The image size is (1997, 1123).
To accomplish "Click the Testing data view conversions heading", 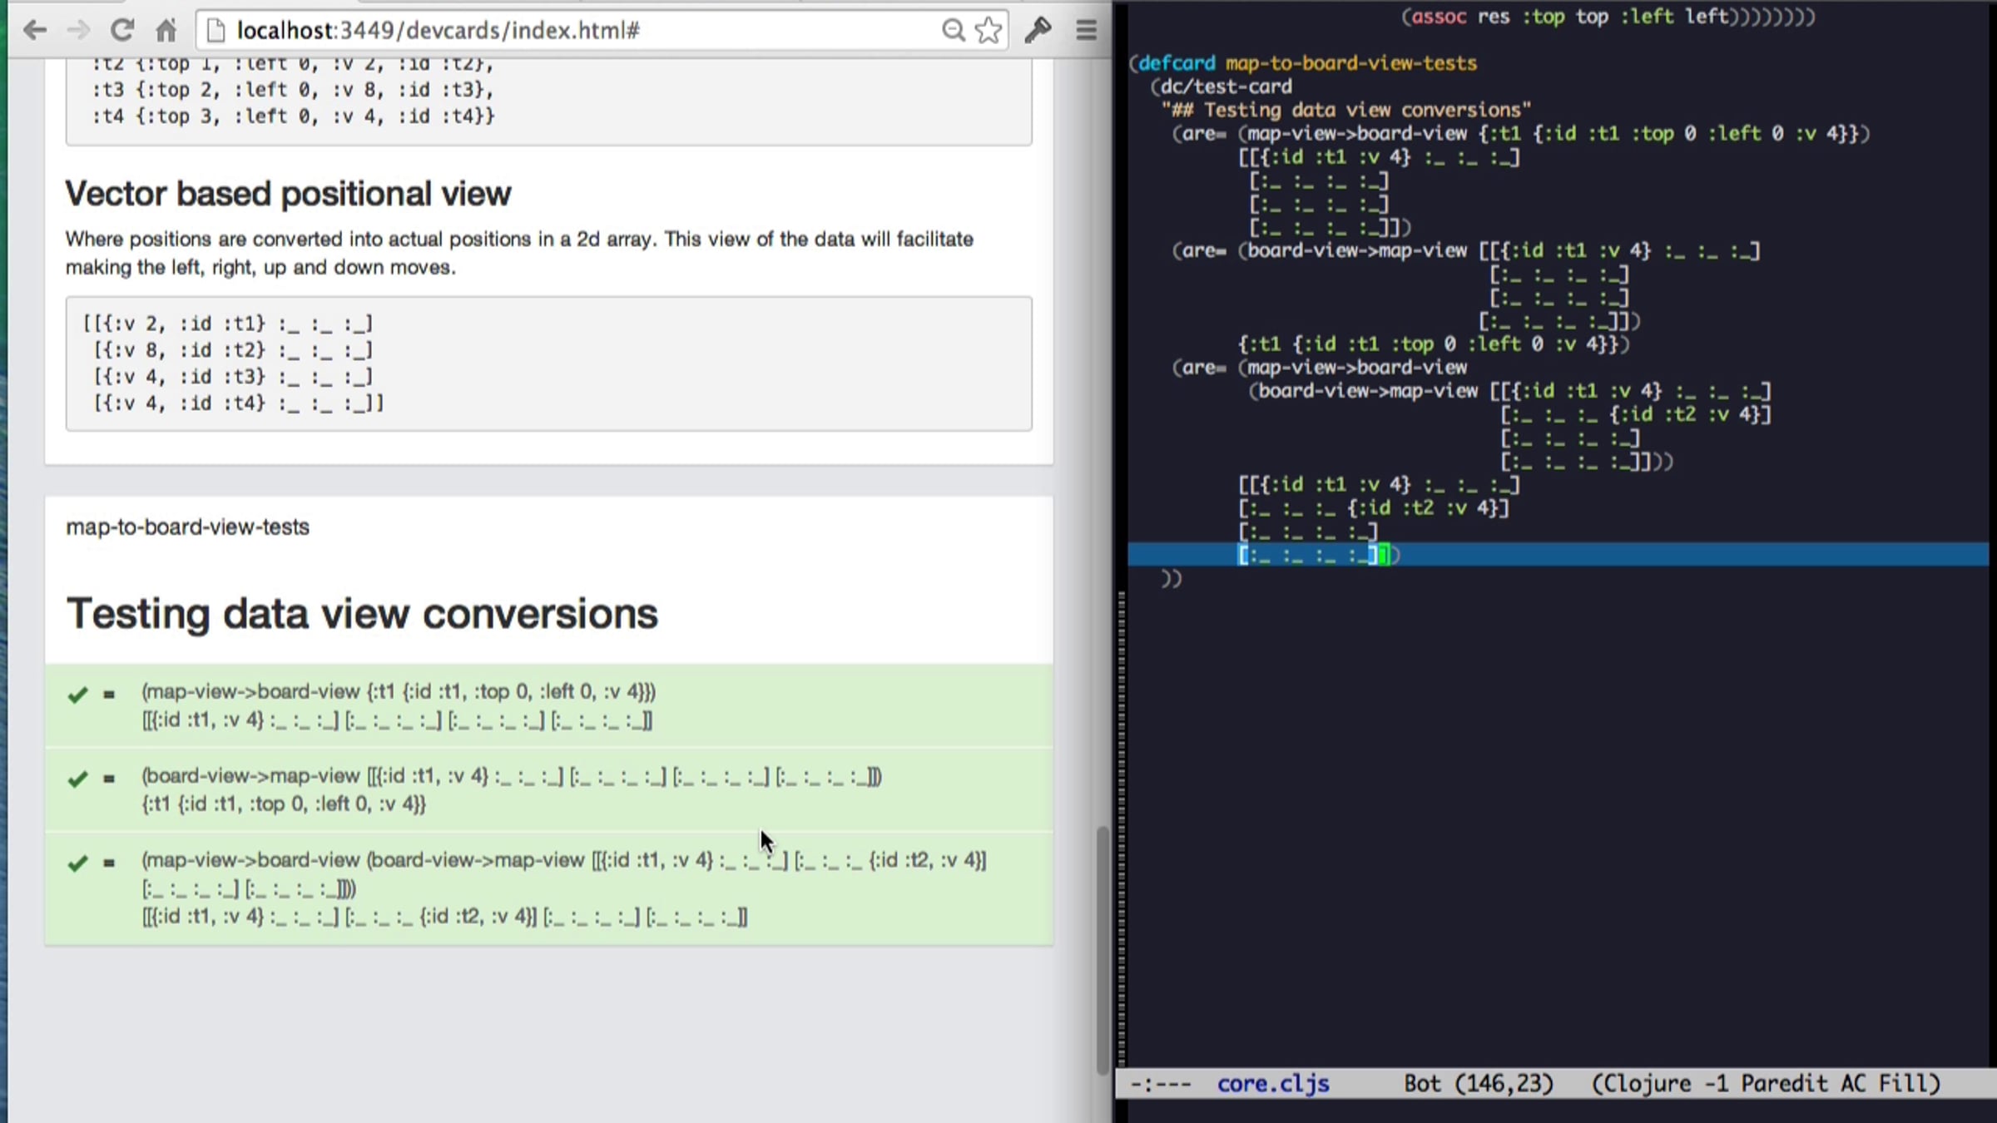I will coord(362,614).
